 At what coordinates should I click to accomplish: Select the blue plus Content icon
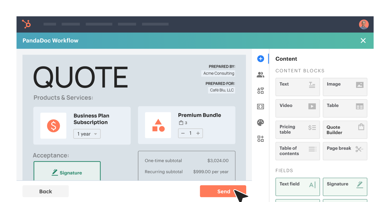tap(260, 59)
